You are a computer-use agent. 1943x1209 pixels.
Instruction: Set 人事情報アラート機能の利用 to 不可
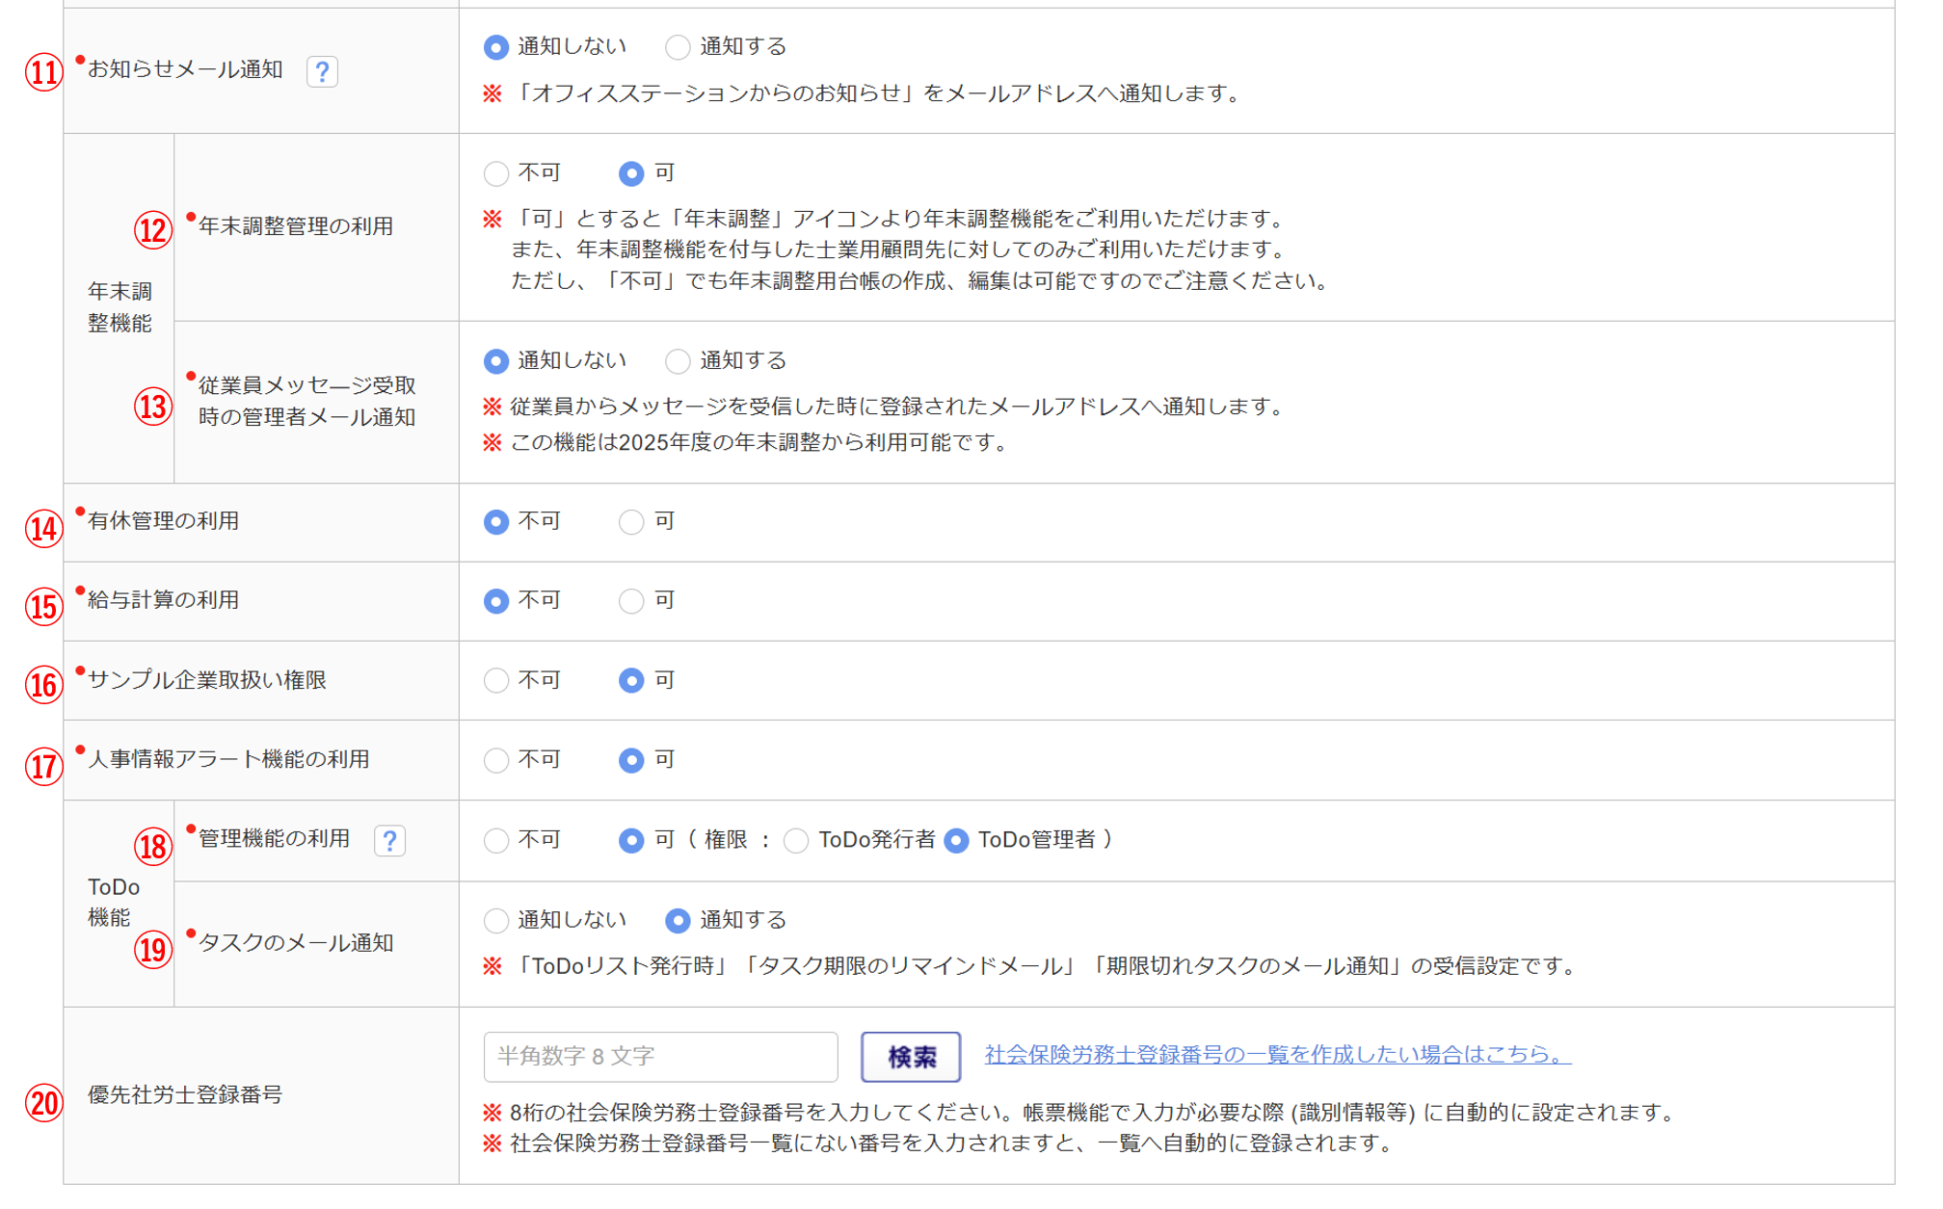[x=496, y=760]
